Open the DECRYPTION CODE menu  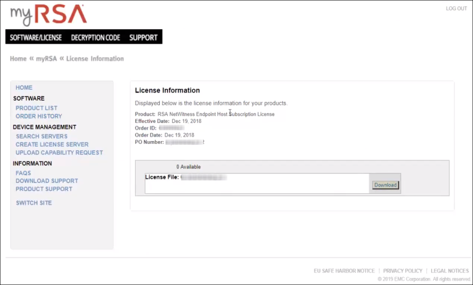point(95,37)
